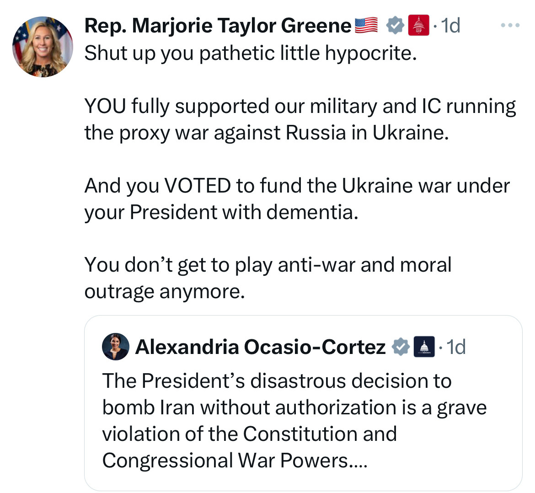The height and width of the screenshot is (493, 535).
Task: Open the three-dot more options menu
Action: coord(510,26)
